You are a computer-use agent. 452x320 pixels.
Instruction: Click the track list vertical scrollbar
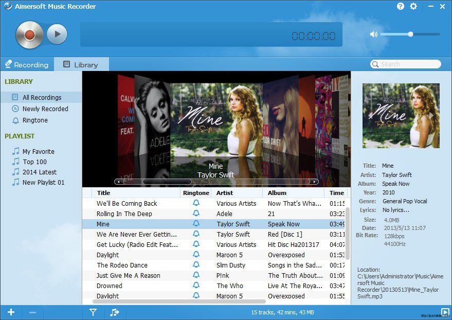[348, 234]
